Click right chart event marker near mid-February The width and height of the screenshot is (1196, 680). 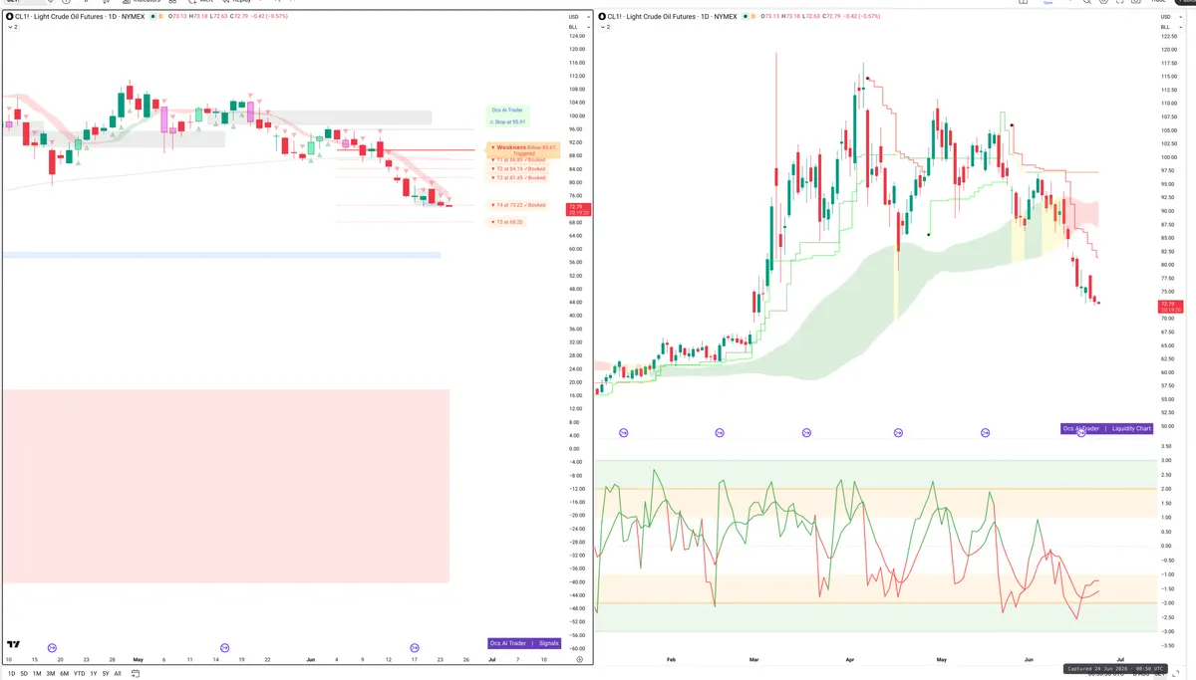pos(720,432)
